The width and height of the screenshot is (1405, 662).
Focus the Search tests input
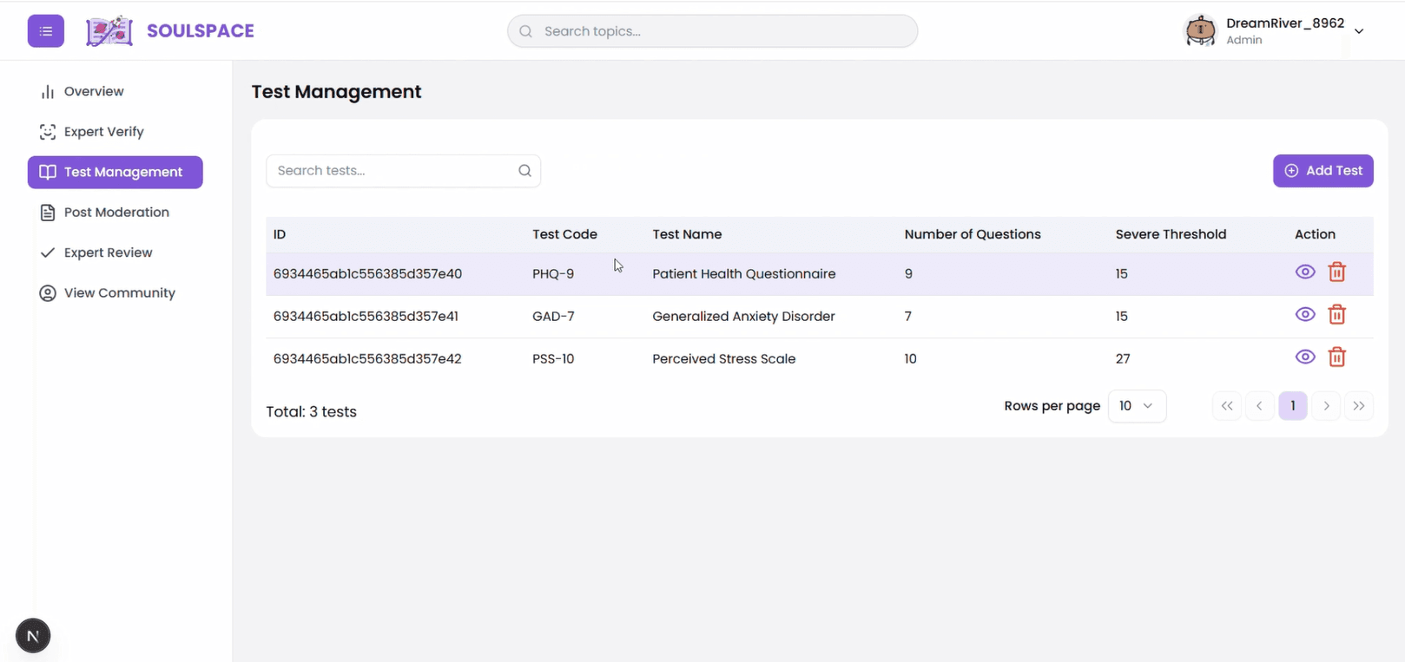[403, 171]
